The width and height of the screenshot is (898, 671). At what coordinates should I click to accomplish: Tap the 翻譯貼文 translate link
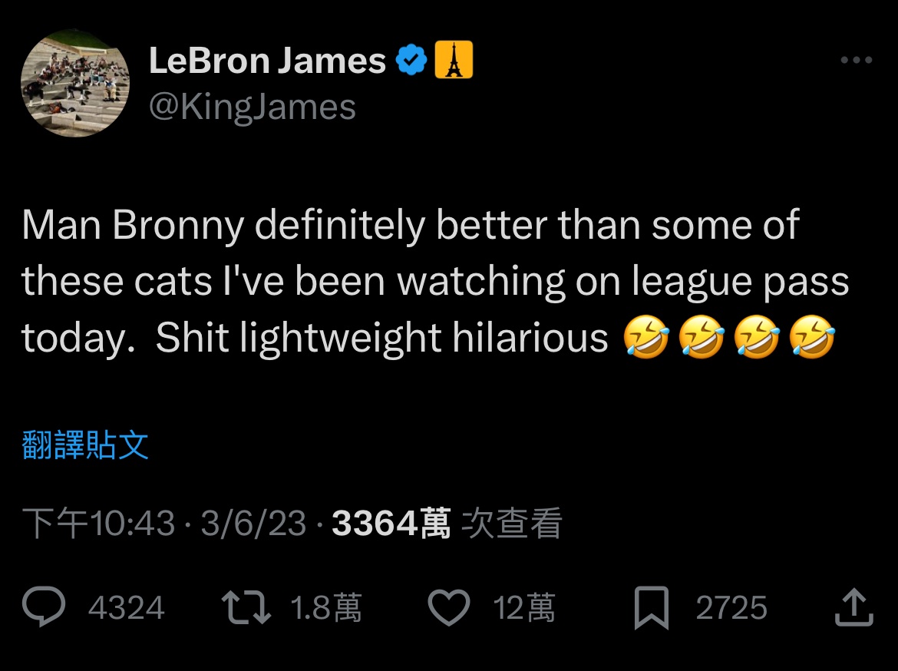[x=85, y=445]
